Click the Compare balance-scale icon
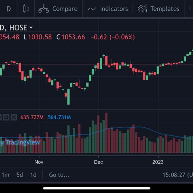The width and height of the screenshot is (193, 193). click(x=43, y=9)
